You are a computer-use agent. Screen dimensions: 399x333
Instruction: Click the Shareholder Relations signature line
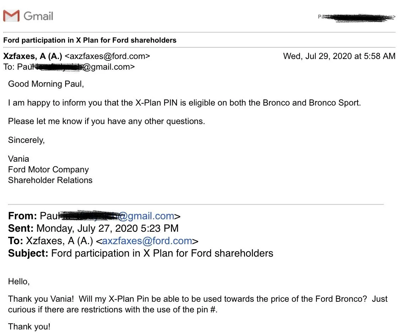click(50, 180)
